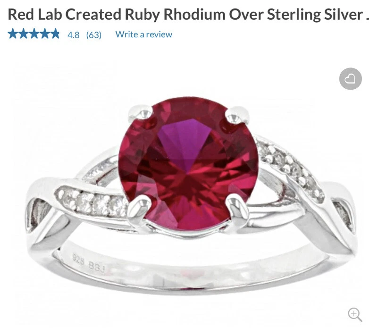Click the fourth blue rating star
This screenshot has width=369, height=328.
tap(44, 34)
